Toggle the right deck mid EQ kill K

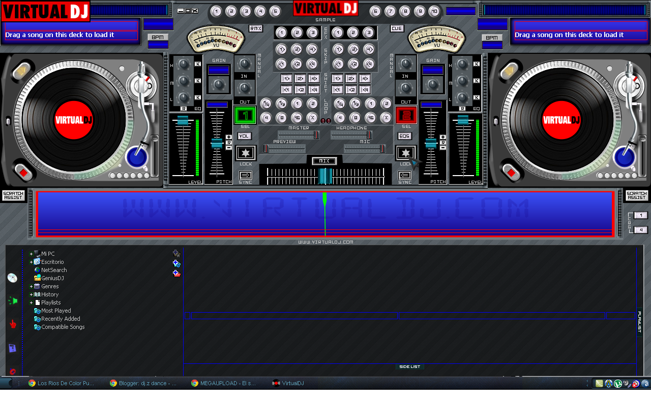point(477,80)
